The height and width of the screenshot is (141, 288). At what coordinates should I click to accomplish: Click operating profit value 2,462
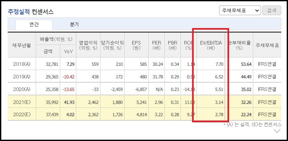click(x=93, y=102)
